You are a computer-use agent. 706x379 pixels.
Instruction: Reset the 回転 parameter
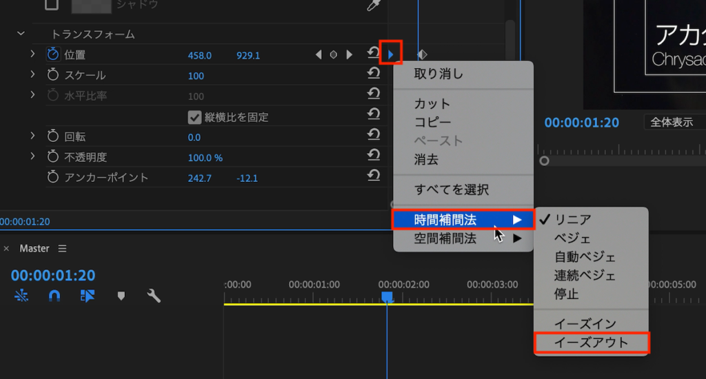pyautogui.click(x=373, y=134)
